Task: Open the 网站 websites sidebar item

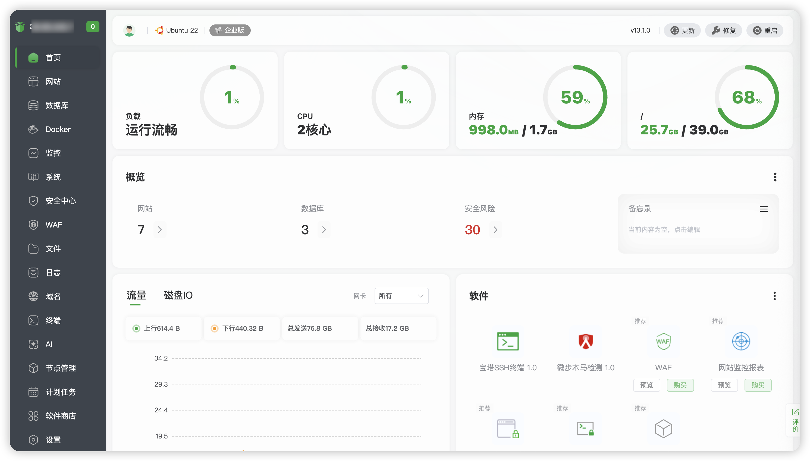Action: point(58,81)
